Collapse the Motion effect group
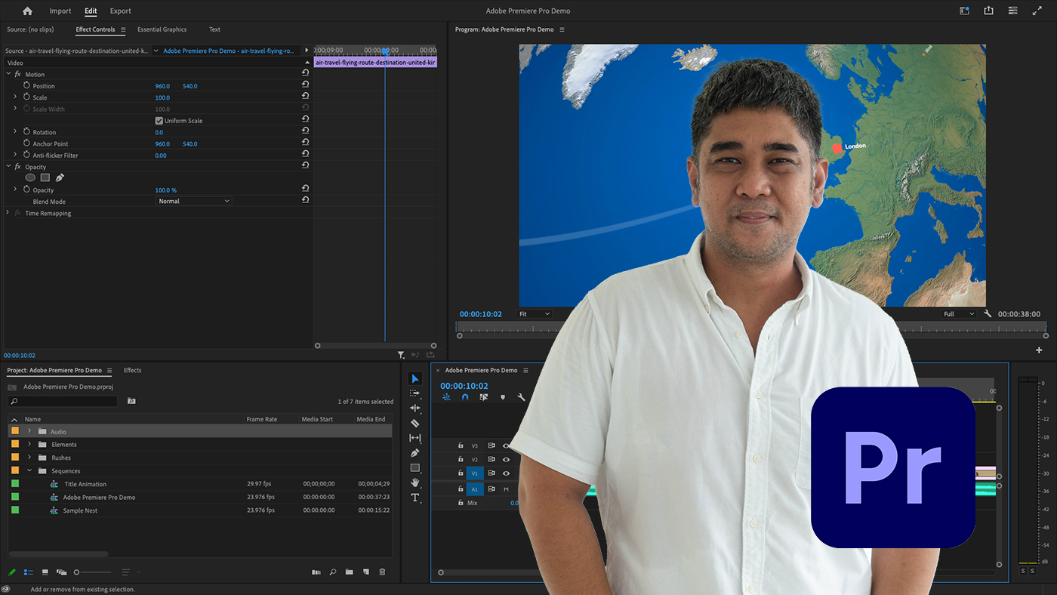 coord(8,74)
